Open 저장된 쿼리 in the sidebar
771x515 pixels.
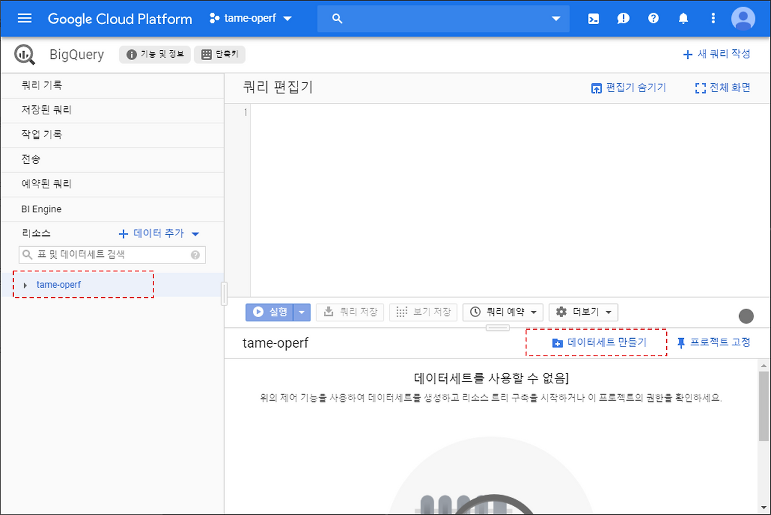coord(112,110)
